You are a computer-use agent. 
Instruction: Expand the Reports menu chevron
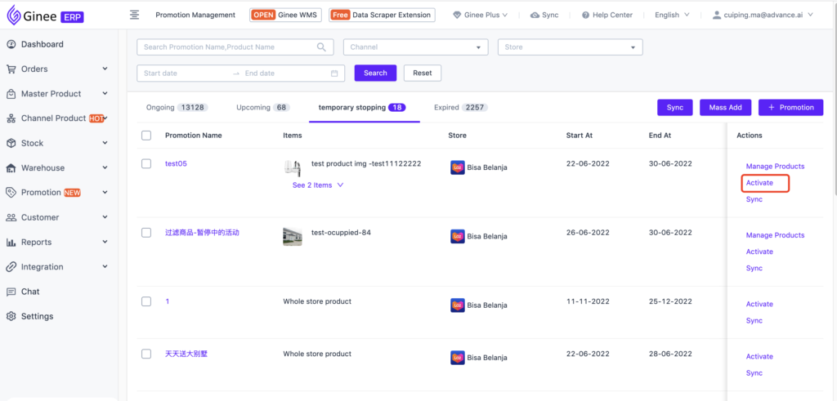(x=105, y=242)
